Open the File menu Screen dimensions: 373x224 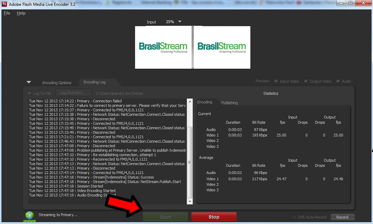tap(7, 13)
